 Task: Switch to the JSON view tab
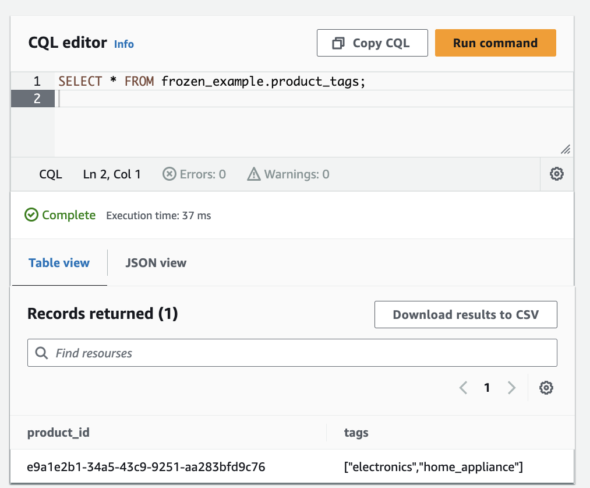pos(156,263)
